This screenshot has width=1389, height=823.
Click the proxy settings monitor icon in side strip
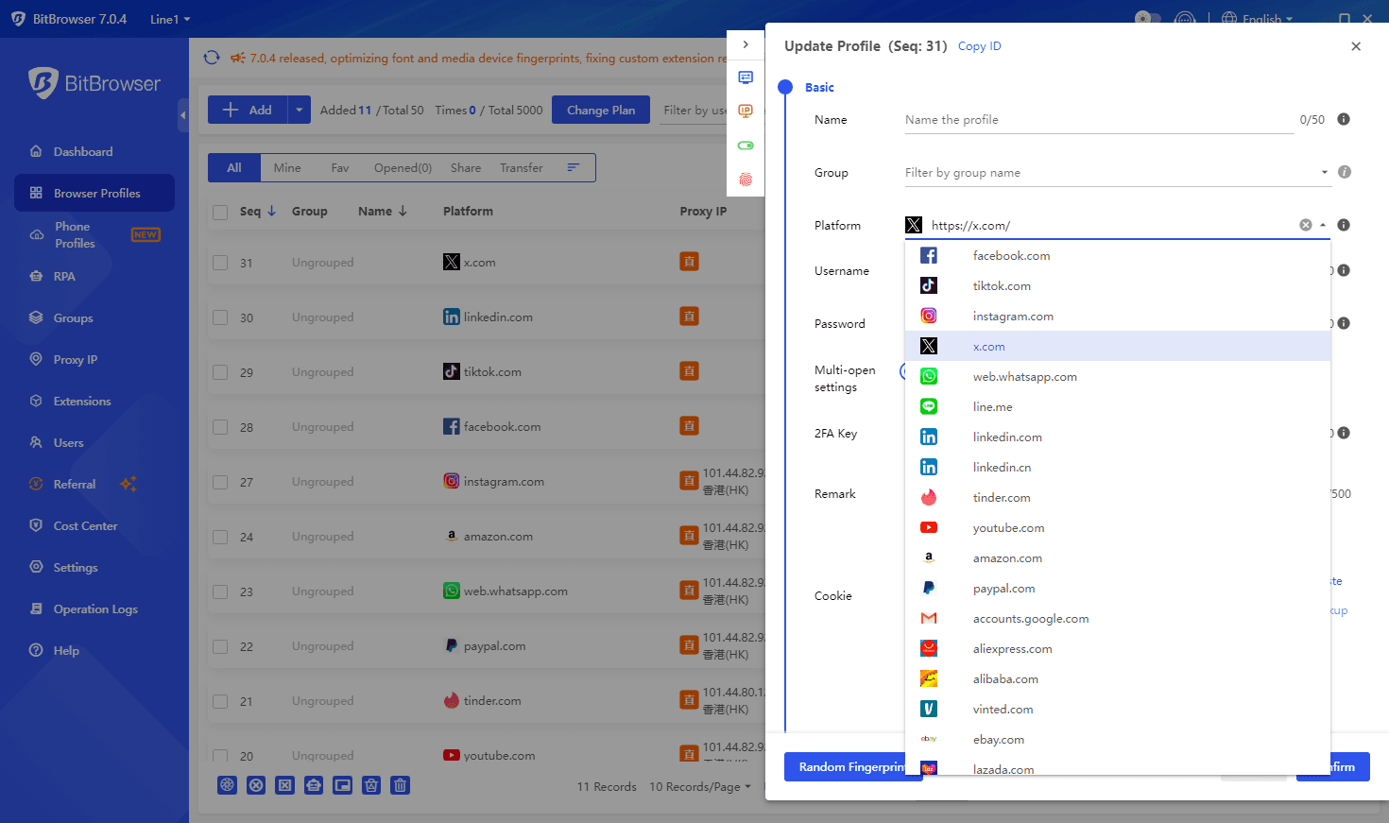(x=746, y=77)
